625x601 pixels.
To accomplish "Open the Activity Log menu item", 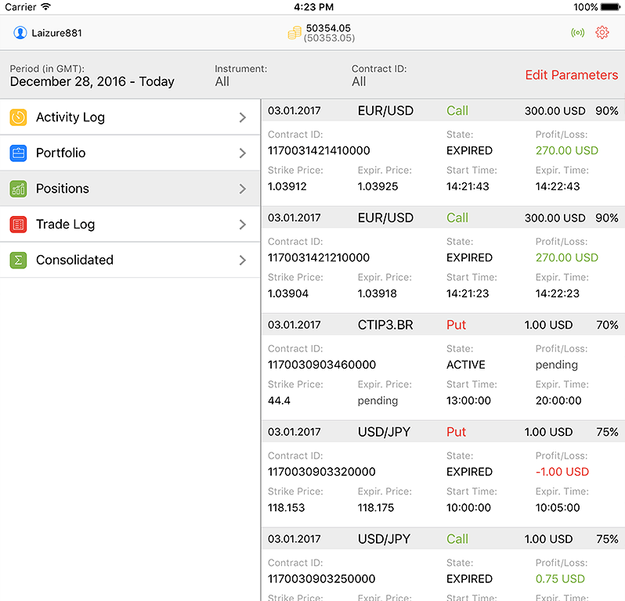I will point(130,117).
